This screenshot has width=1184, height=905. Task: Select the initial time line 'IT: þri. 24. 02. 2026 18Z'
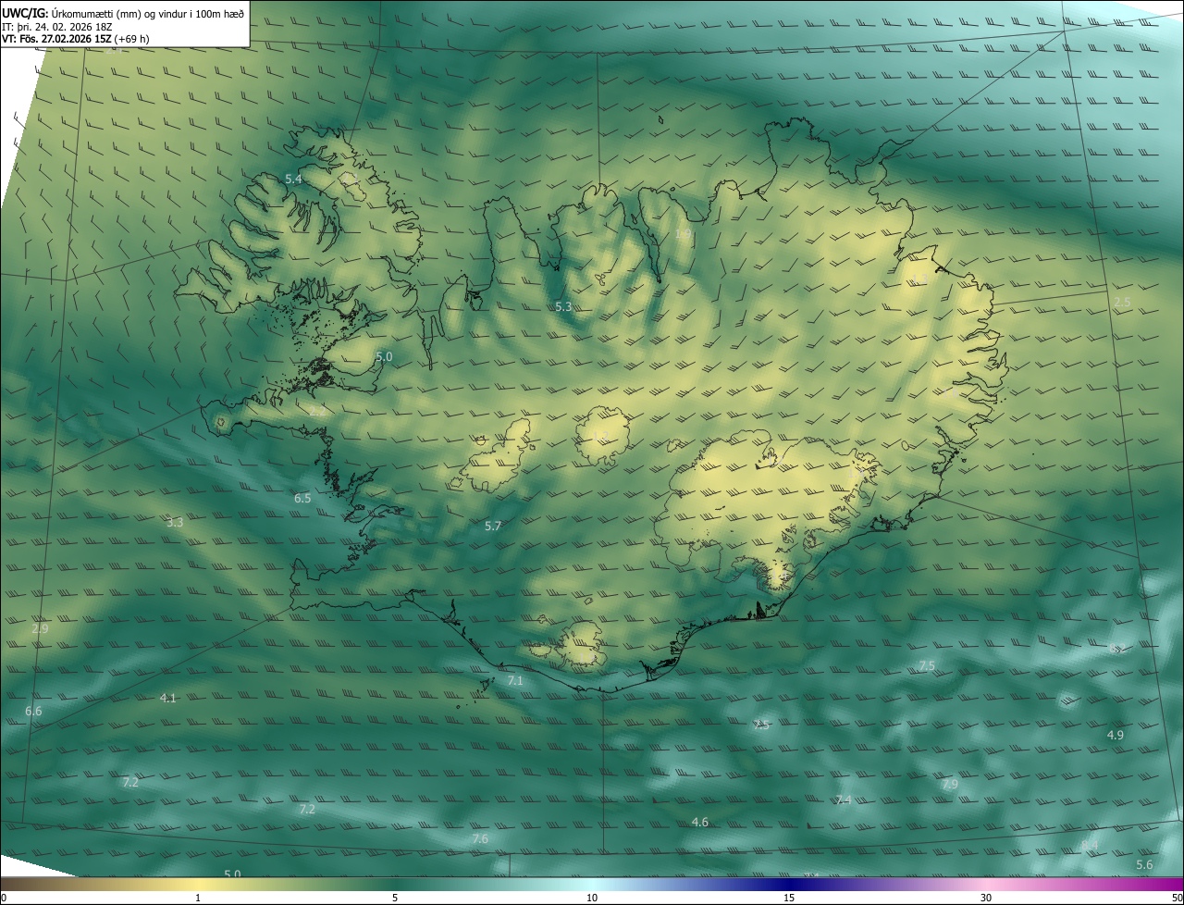57,27
